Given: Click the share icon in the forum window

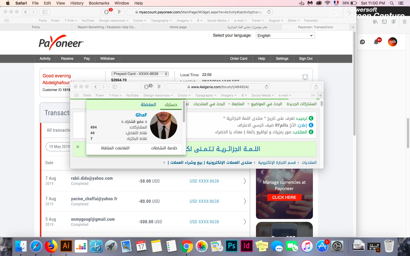Looking at the screenshot, I should point(316,87).
